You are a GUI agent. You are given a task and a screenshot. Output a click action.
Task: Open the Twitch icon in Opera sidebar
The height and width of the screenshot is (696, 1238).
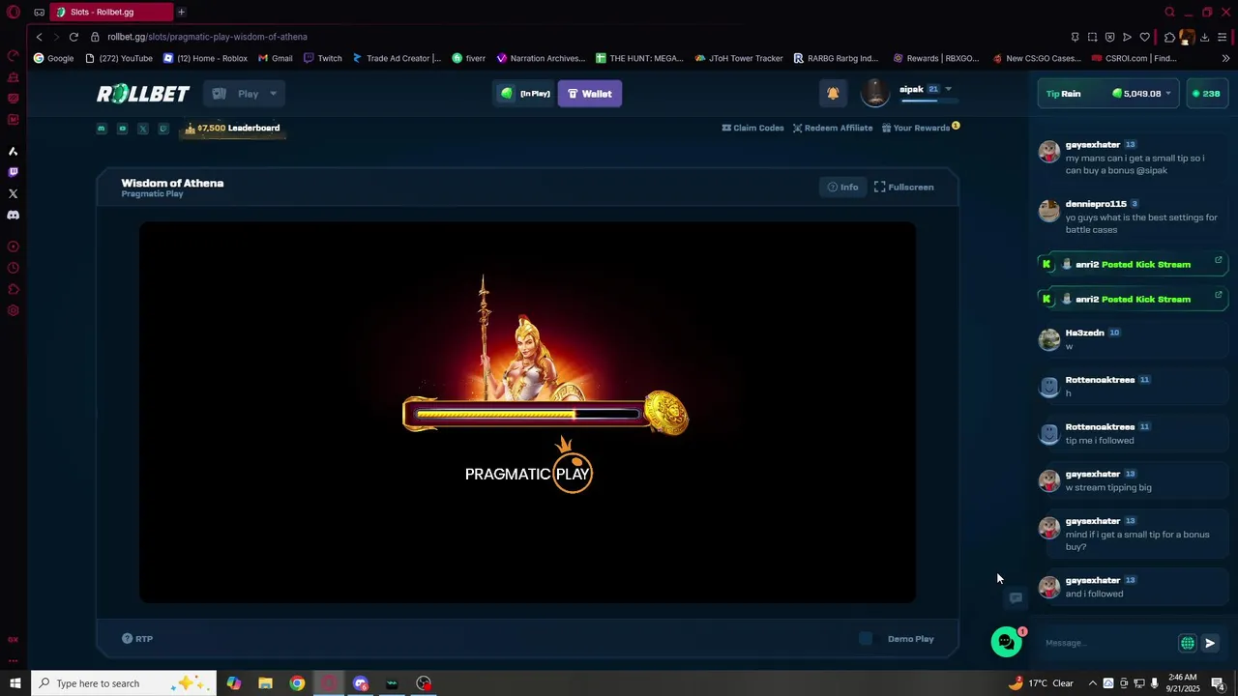[13, 172]
